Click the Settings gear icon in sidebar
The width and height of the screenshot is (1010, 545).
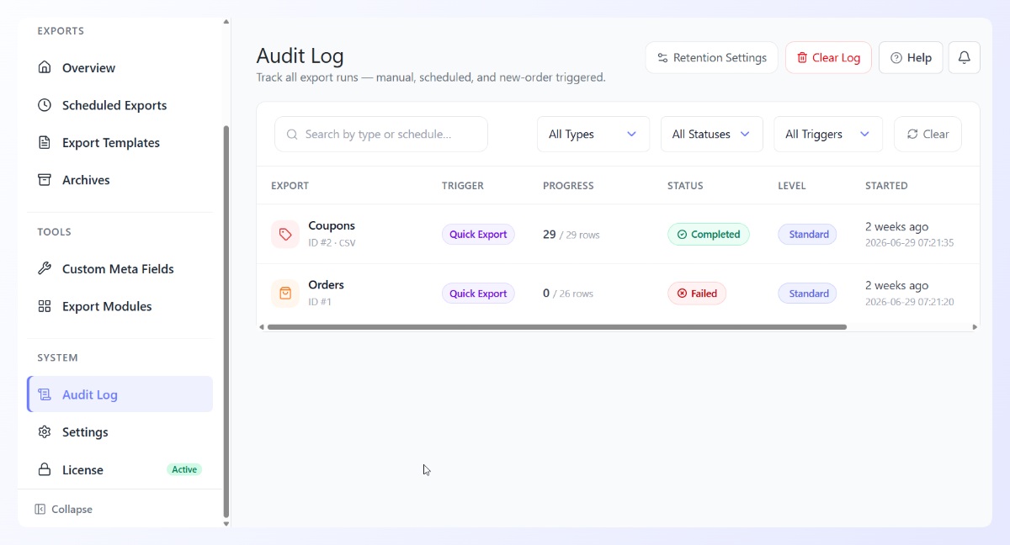pyautogui.click(x=45, y=432)
